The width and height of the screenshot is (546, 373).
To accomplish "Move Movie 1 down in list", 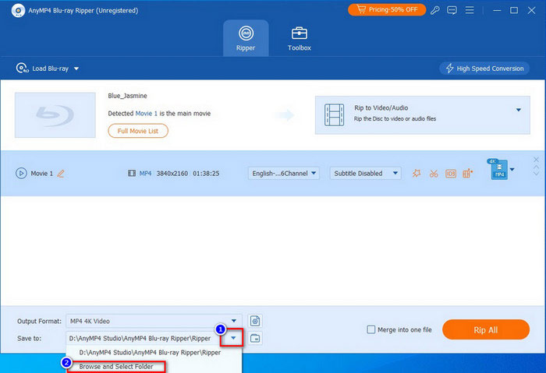I will point(537,173).
